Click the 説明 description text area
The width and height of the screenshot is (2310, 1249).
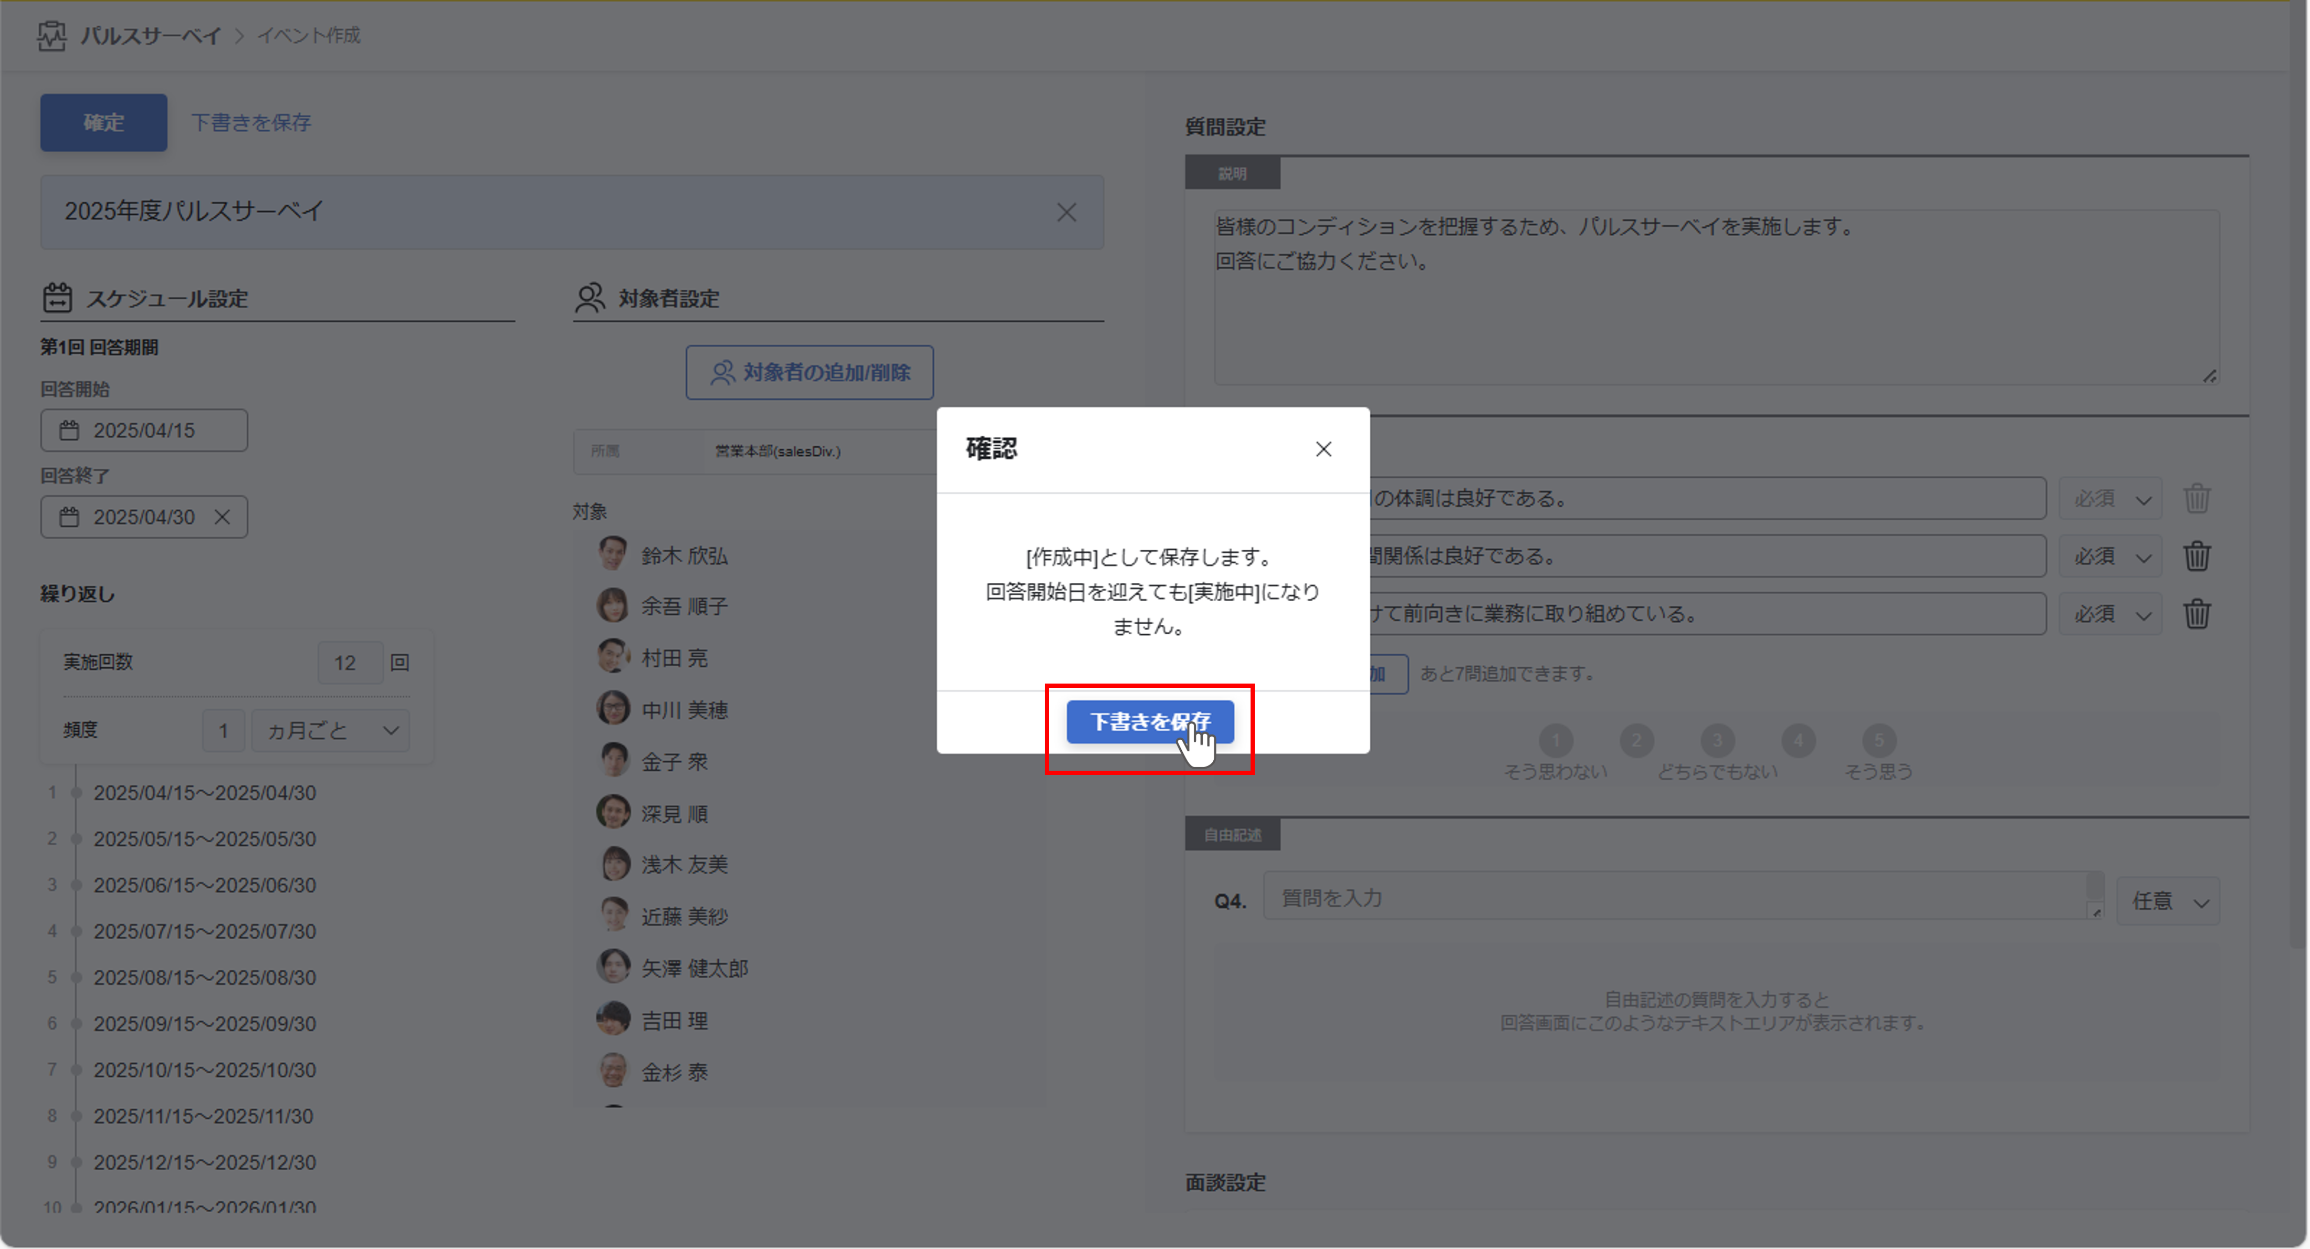click(x=1716, y=298)
